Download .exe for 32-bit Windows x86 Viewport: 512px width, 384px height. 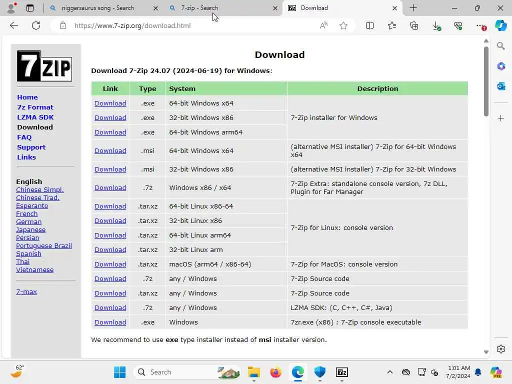pyautogui.click(x=110, y=117)
